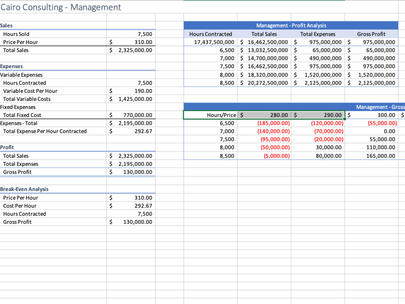
Task: Select the Total Expenses label under Profit
Action: click(x=20, y=164)
